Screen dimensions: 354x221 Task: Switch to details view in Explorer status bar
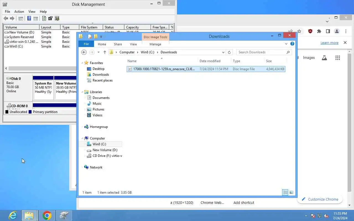[285, 192]
